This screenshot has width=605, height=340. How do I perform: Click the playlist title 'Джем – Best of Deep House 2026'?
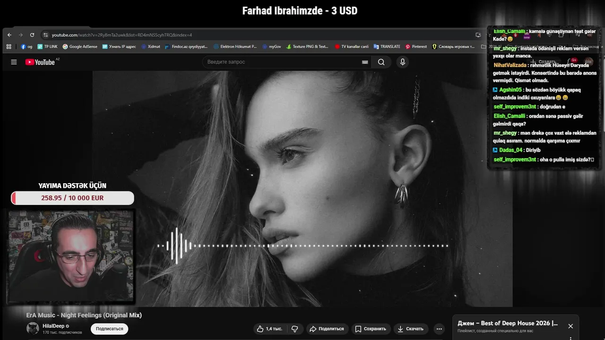(508, 323)
